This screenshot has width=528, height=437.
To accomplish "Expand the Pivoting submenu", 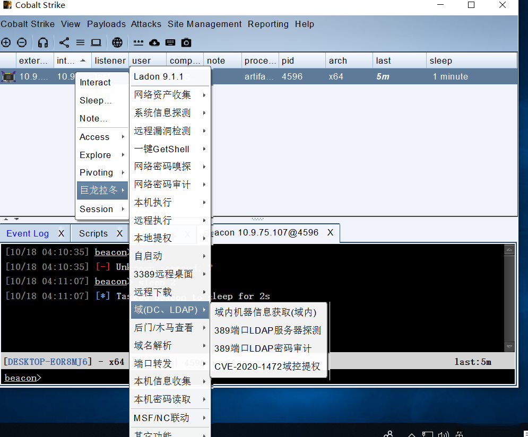I will pos(102,172).
